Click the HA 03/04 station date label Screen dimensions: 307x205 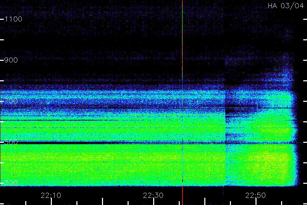pos(286,6)
